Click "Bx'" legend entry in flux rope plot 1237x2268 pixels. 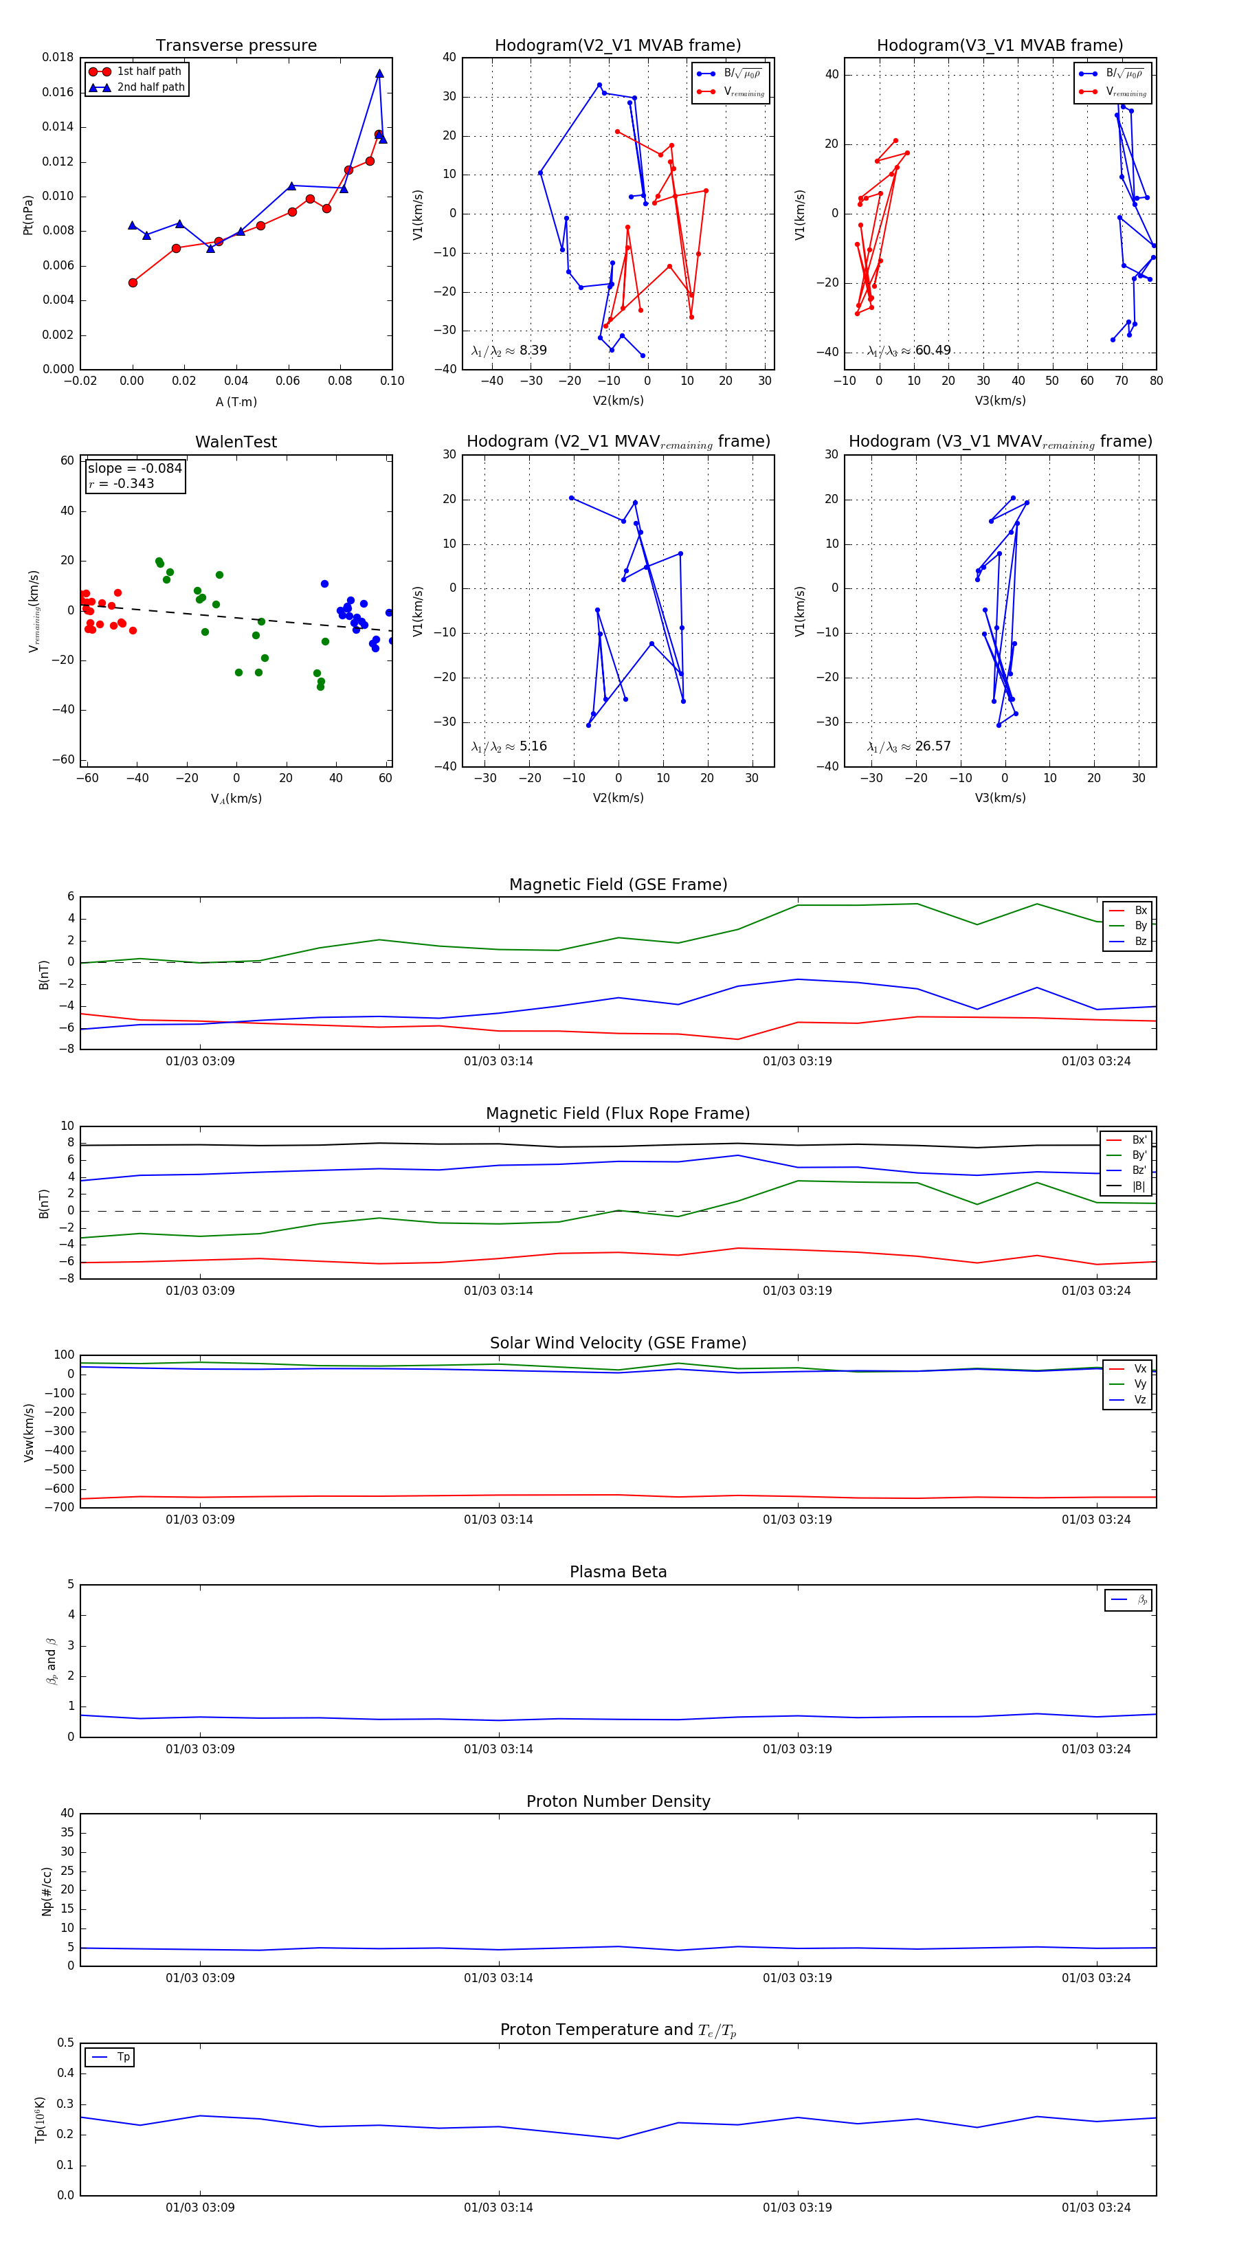pyautogui.click(x=1126, y=1140)
